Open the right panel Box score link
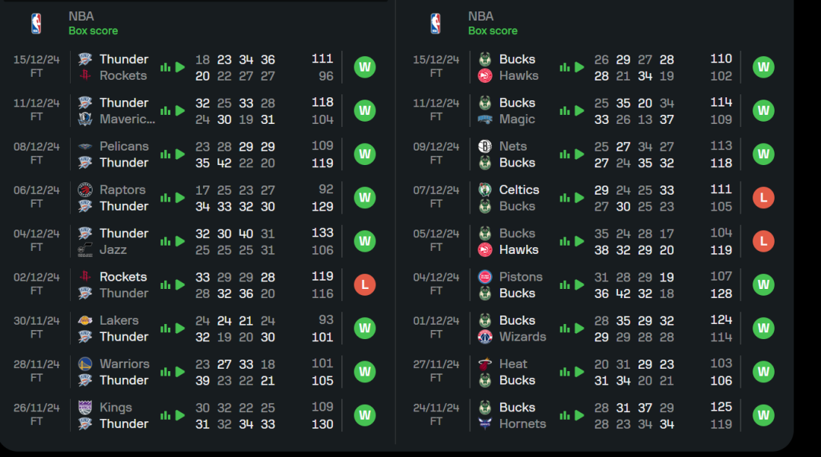This screenshot has height=457, width=821. [493, 31]
